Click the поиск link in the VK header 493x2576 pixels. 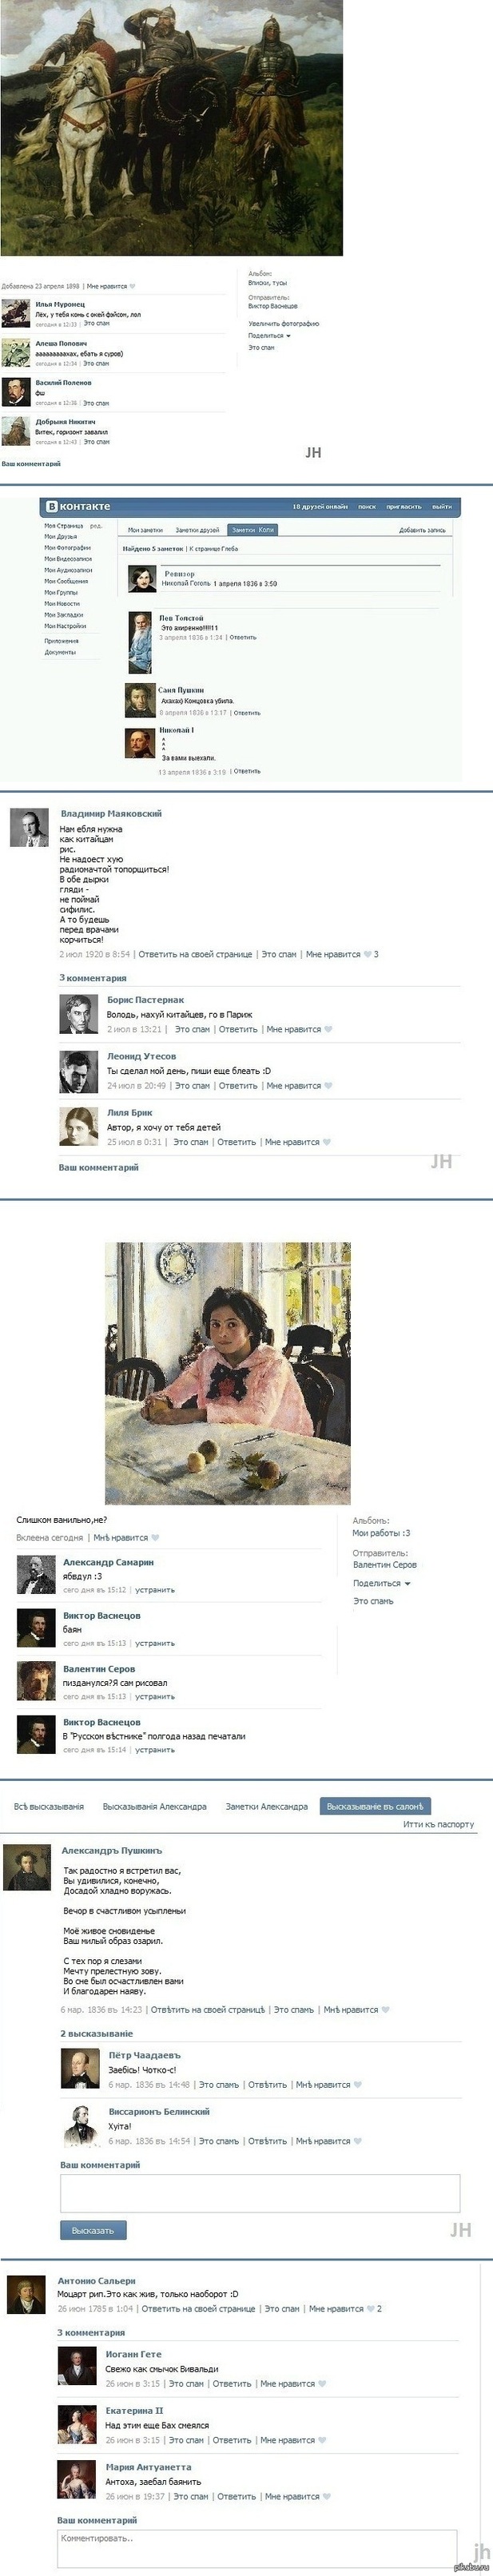point(367,506)
